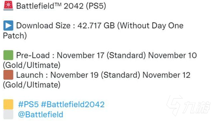Click the 九游 watermark text

click(x=197, y=107)
